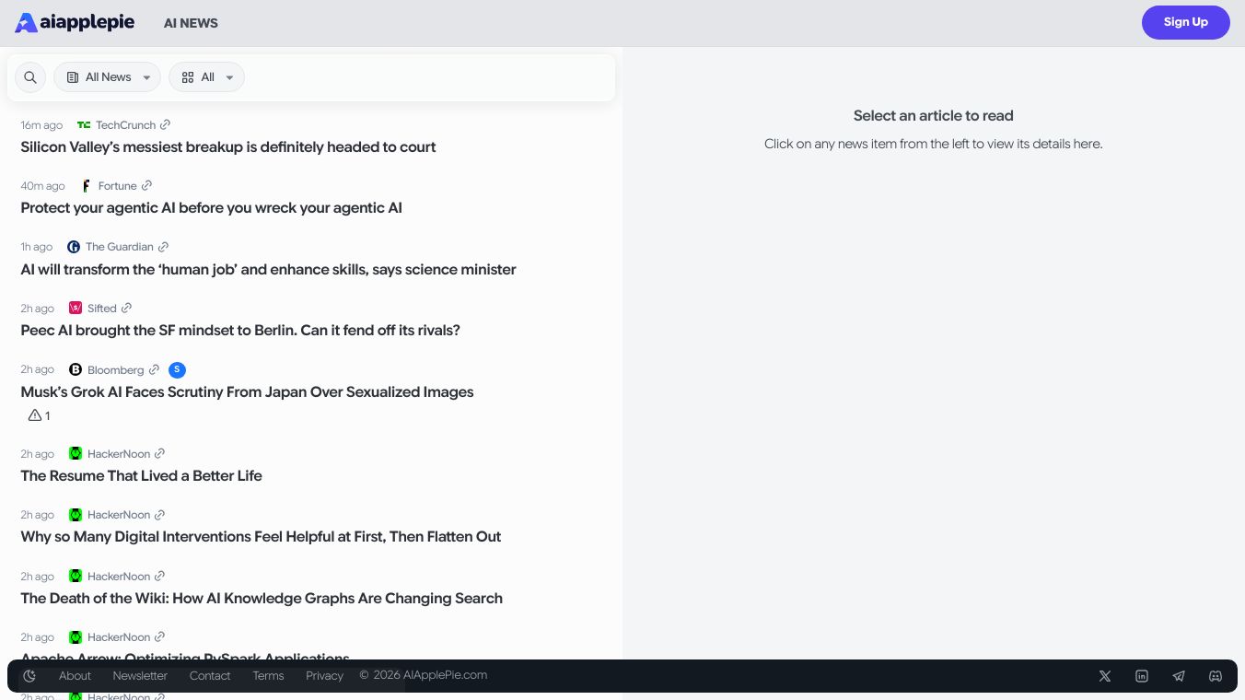Open the external link icon beside Fortune
This screenshot has height=700, width=1245.
pyautogui.click(x=146, y=185)
